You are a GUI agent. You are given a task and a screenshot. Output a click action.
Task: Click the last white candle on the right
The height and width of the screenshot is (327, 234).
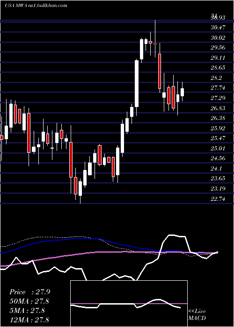pos(182,92)
